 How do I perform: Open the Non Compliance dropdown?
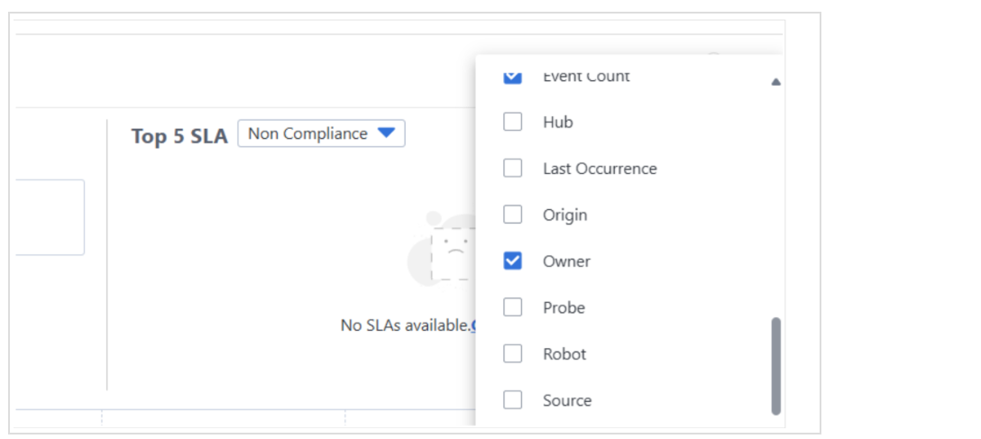tap(320, 133)
